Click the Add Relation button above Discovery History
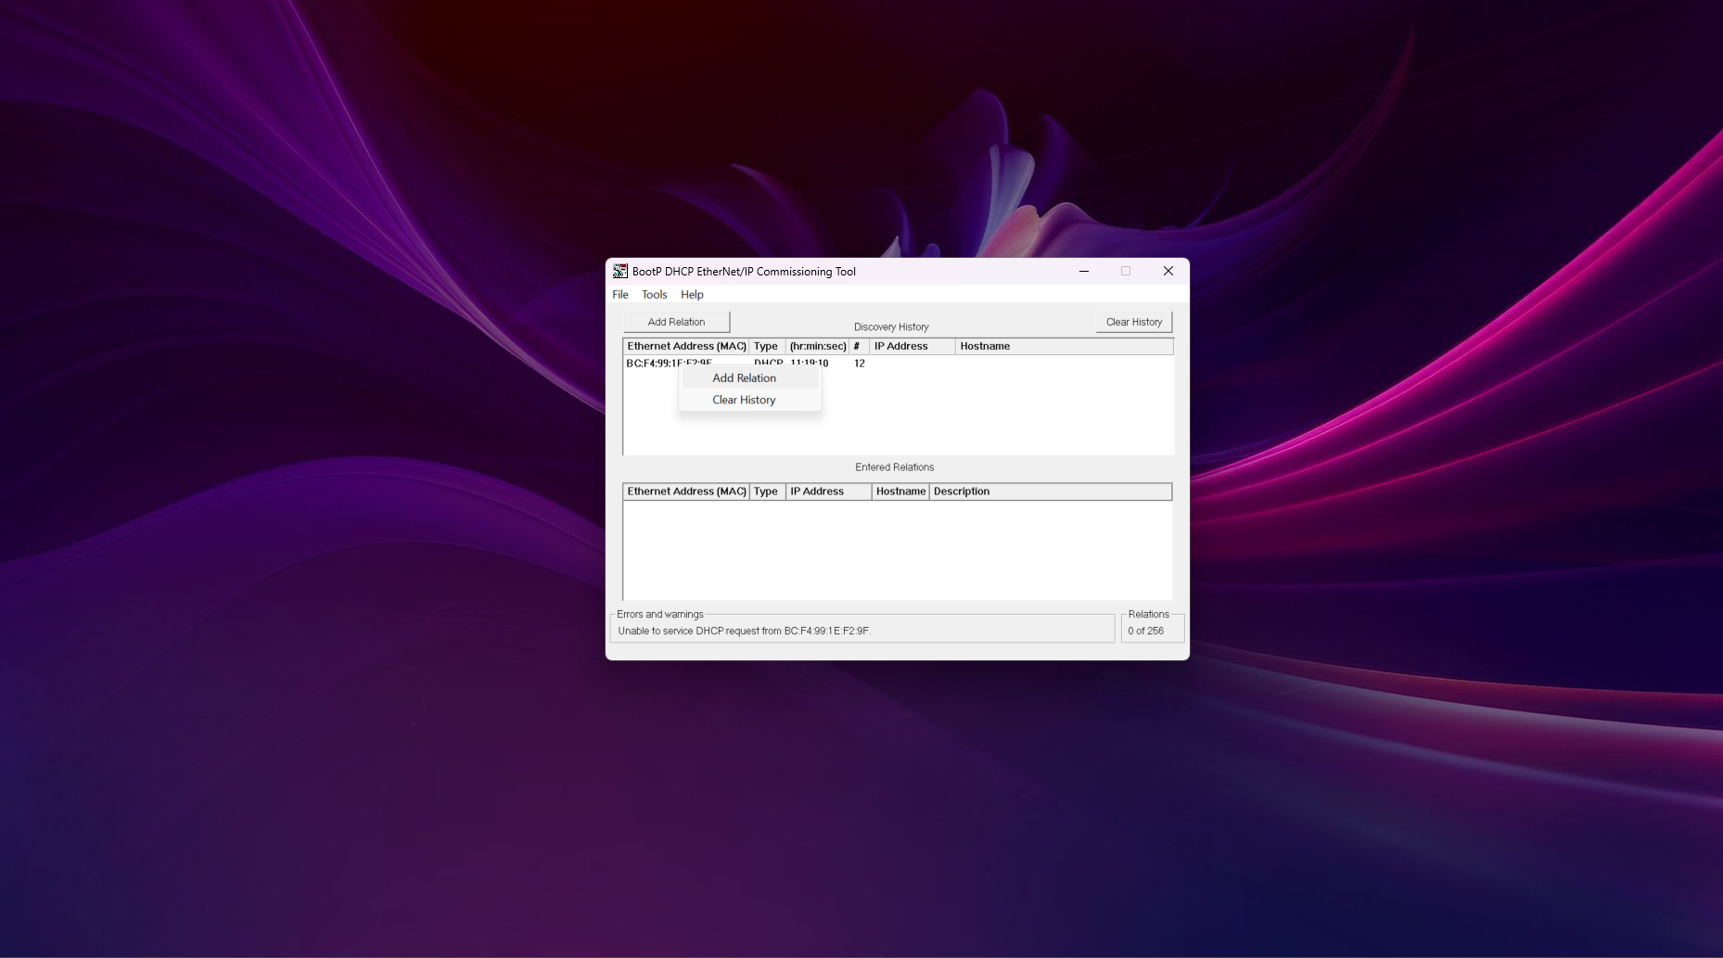 pyautogui.click(x=676, y=322)
